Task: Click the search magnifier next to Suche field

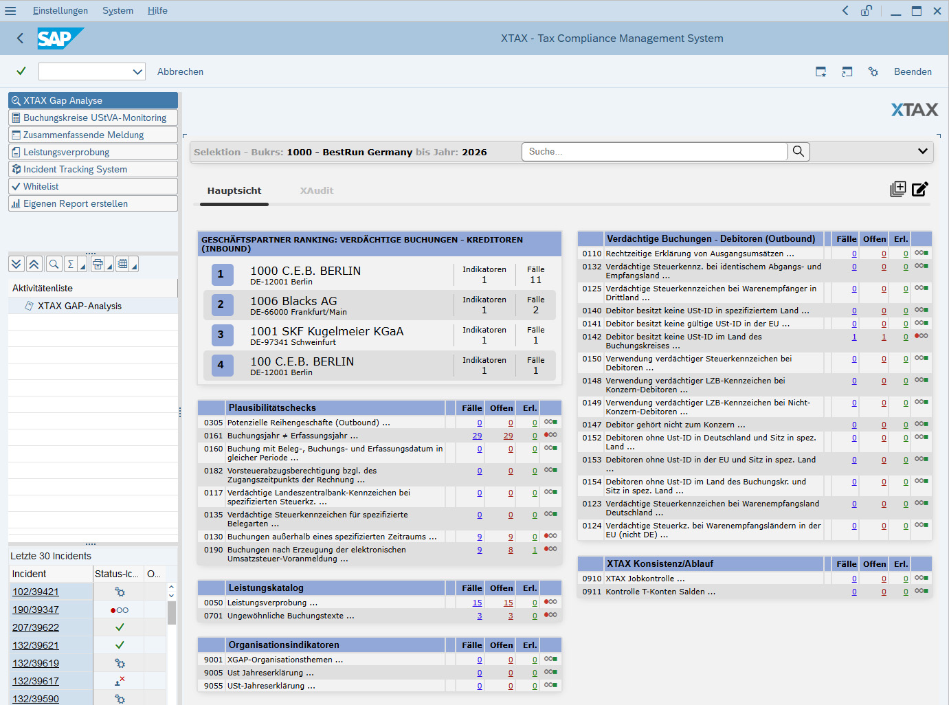Action: [799, 151]
